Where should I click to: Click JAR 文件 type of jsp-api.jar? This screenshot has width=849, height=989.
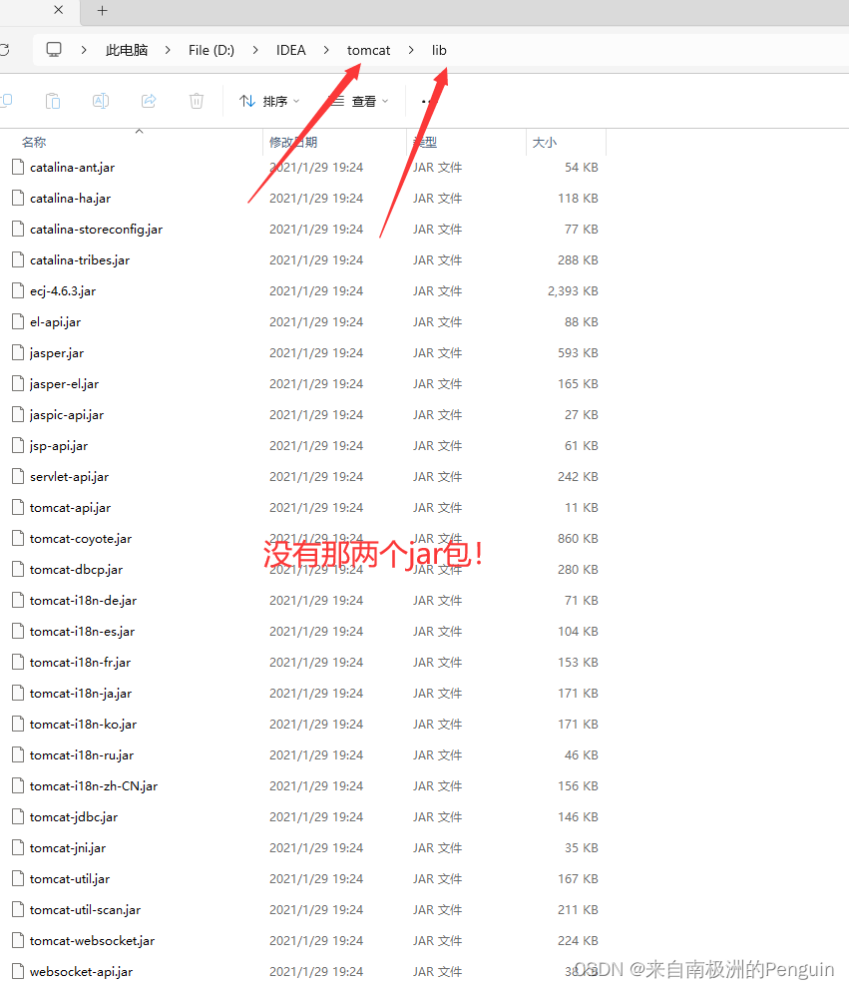pyautogui.click(x=437, y=445)
